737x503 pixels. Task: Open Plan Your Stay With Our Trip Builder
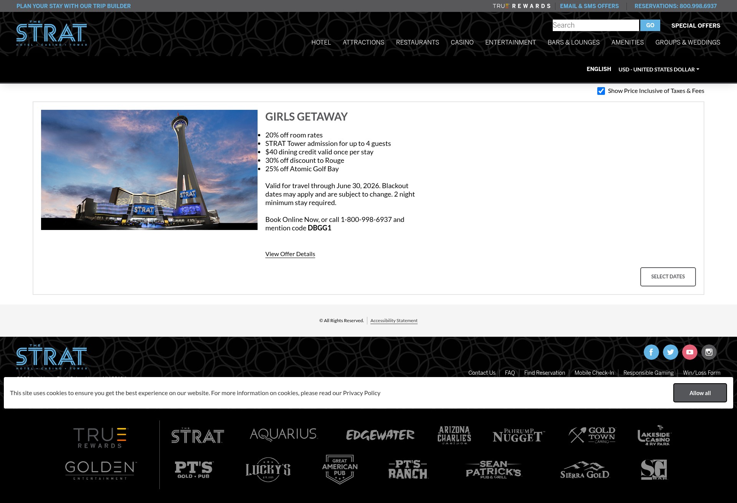click(x=73, y=6)
